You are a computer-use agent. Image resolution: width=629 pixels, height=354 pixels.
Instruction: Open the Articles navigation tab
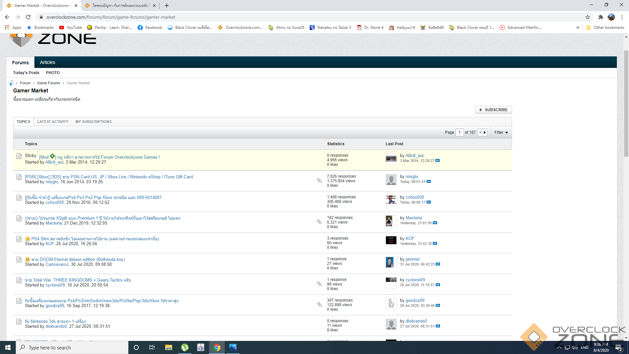(48, 62)
